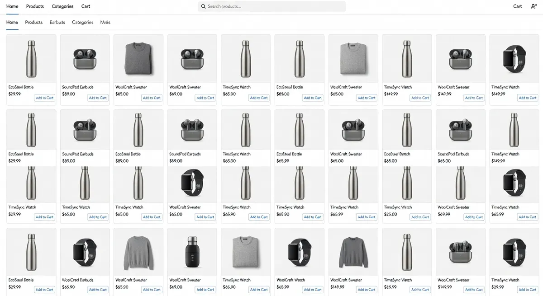Add TimeSync Watch $29.99 bottle item to cart
The width and height of the screenshot is (543, 296).
click(x=44, y=217)
